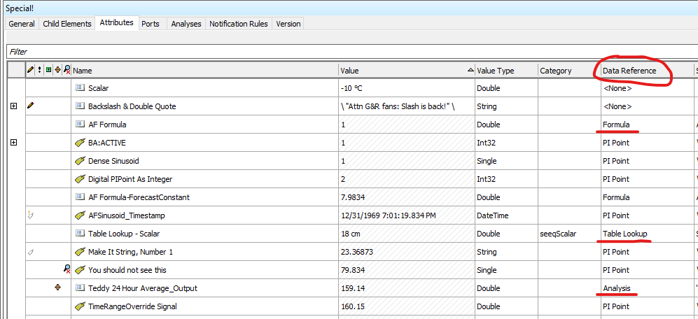Click the green excluded icon in column header
698x319 pixels.
(x=48, y=71)
